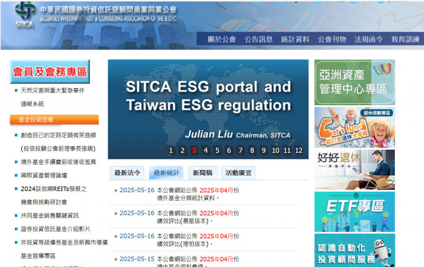
Task: Click the 基金投資宣導 orange header
Action: [x=54, y=119]
